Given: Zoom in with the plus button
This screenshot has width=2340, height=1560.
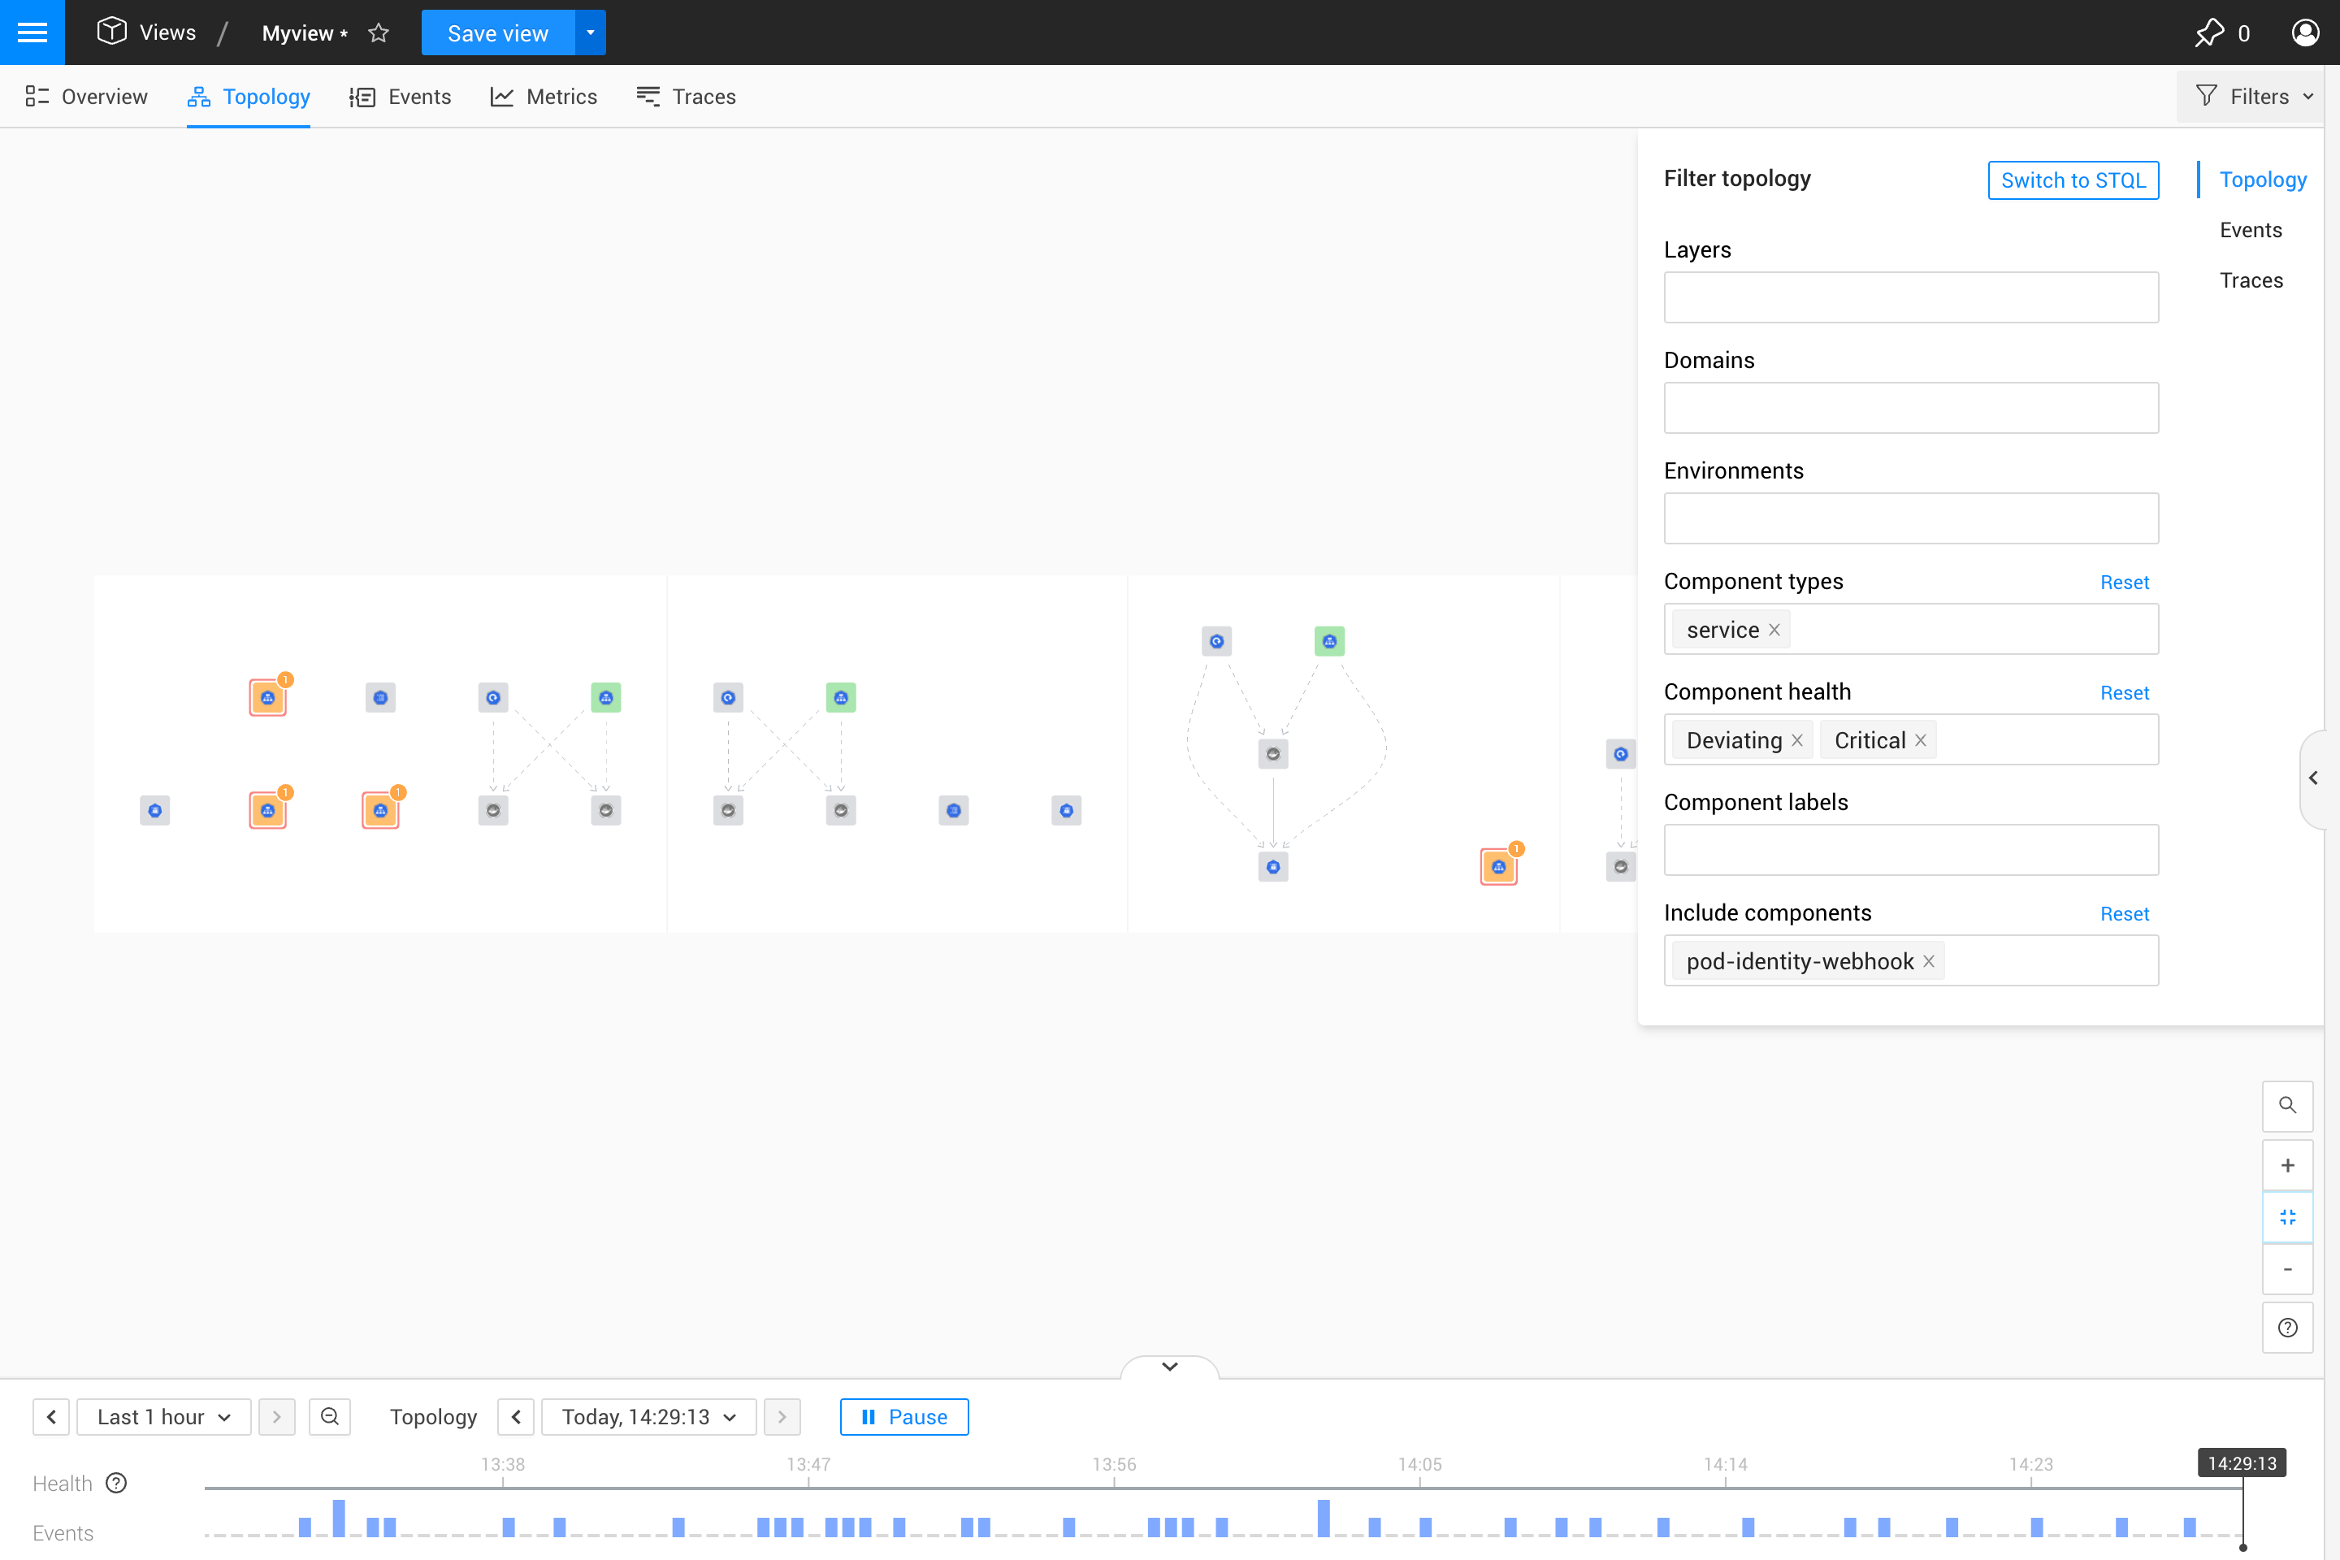Looking at the screenshot, I should (x=2287, y=1165).
